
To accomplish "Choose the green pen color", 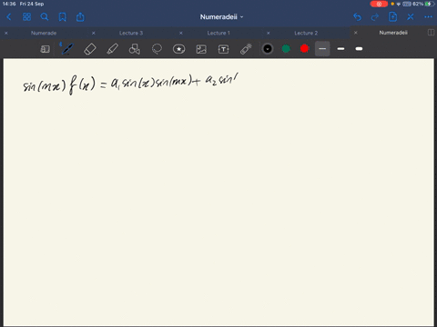I will tap(286, 49).
